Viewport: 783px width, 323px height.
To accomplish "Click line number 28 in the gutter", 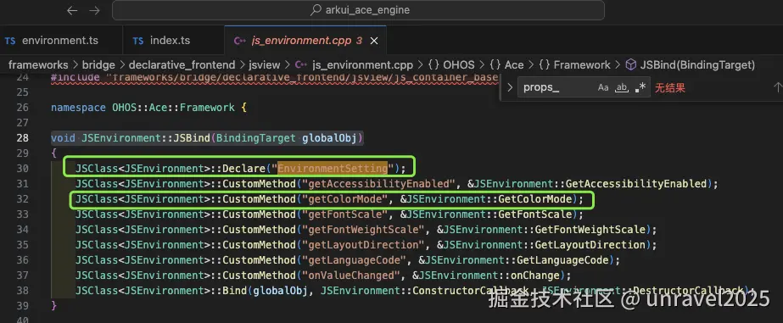I will 22,138.
